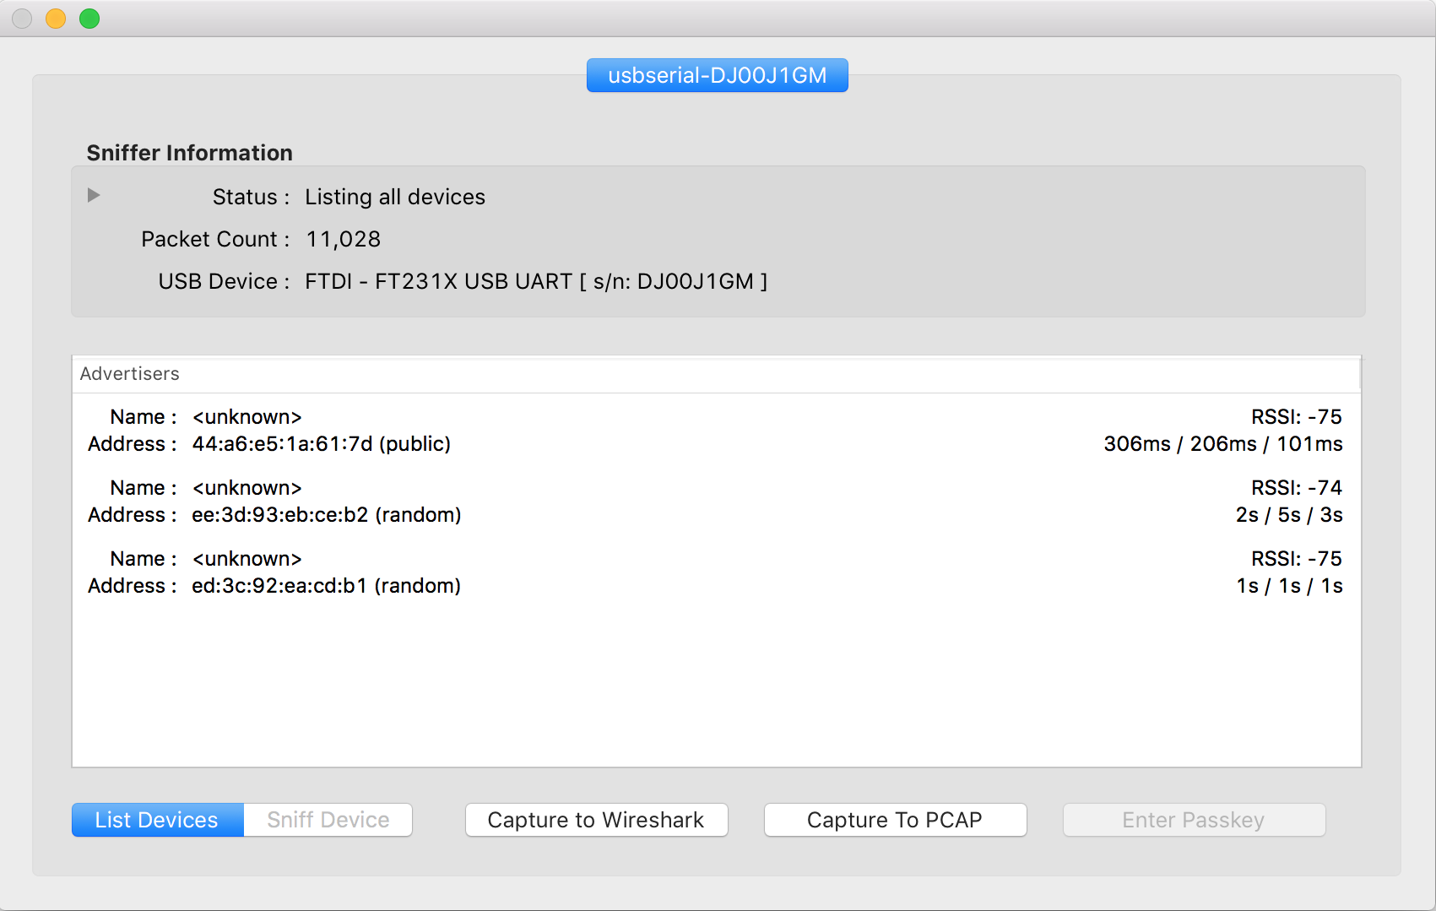Click Capture To PCAP button
Viewport: 1436px width, 911px height.
coord(895,820)
